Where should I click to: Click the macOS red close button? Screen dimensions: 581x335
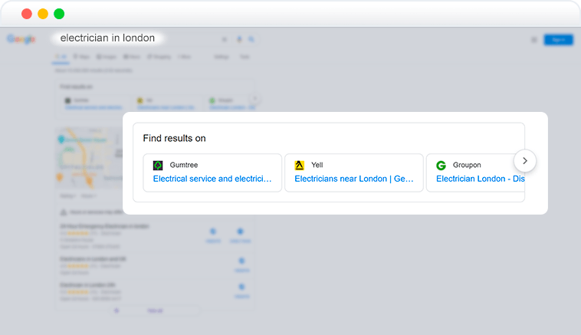tap(27, 14)
